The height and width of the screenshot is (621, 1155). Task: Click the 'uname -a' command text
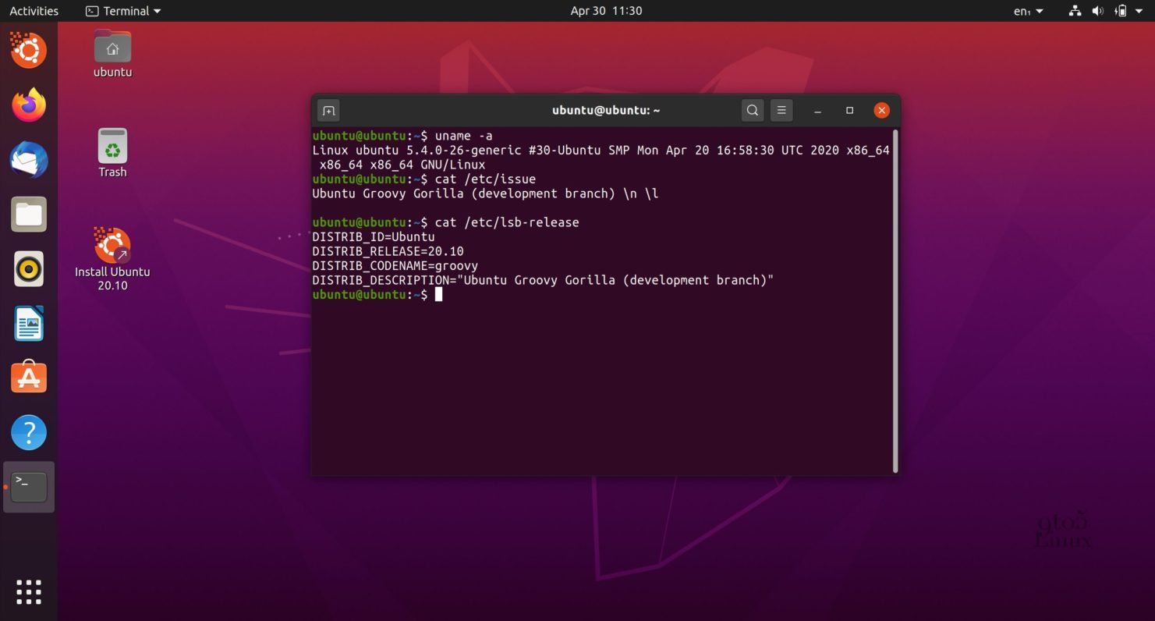(x=463, y=136)
